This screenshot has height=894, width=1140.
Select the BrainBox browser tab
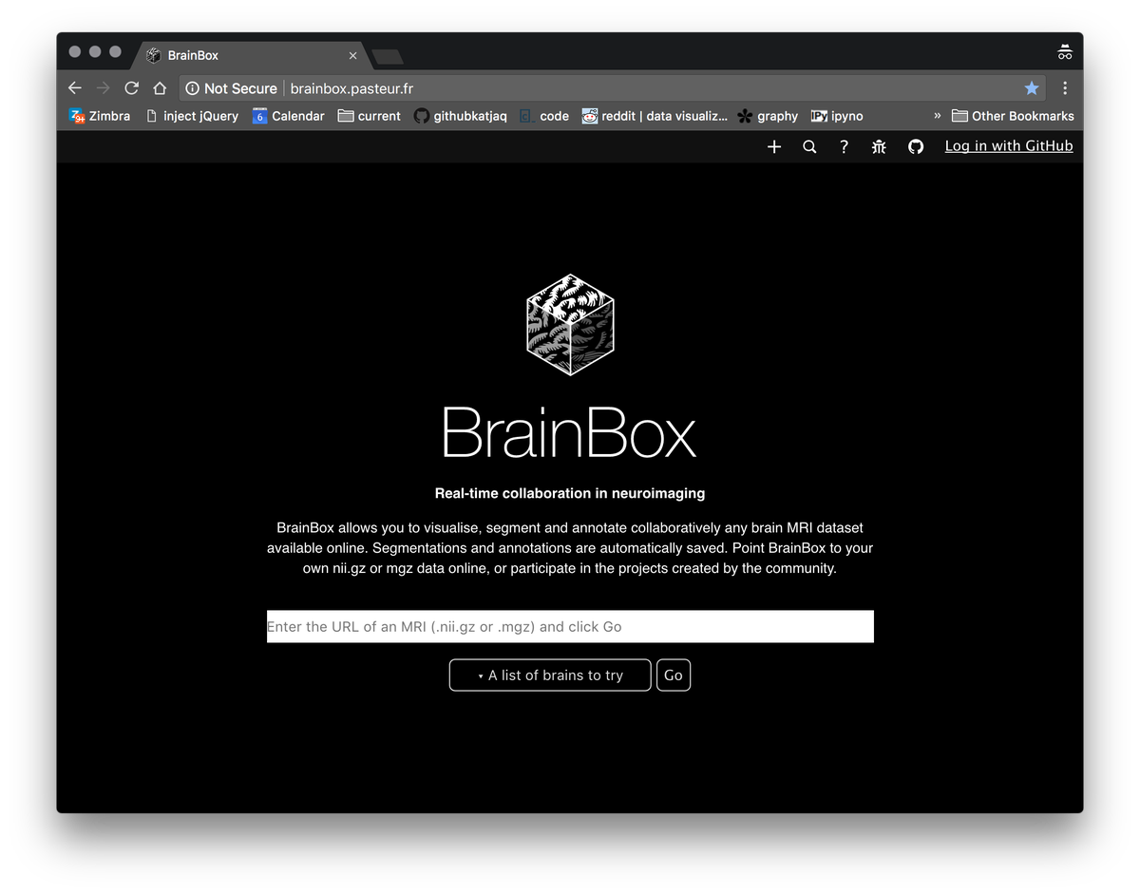252,55
